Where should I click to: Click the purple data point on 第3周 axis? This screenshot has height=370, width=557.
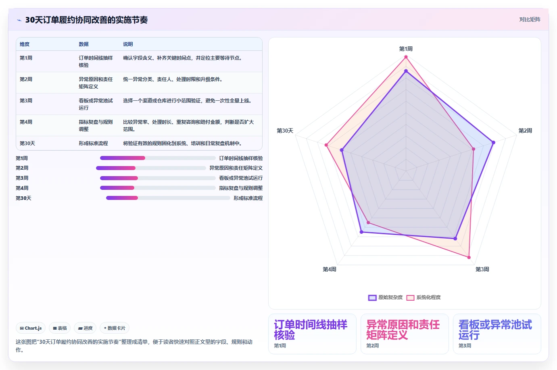click(455, 239)
